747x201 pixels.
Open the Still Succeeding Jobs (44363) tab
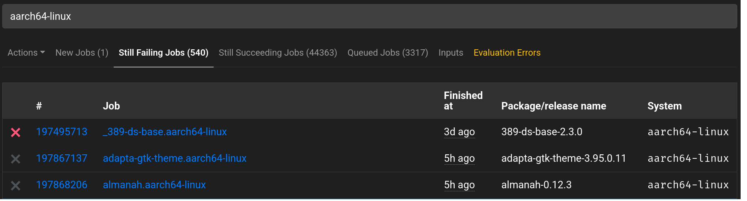pos(278,53)
